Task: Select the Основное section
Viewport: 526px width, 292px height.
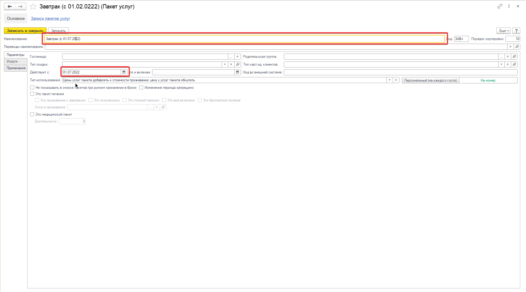Action: click(16, 19)
